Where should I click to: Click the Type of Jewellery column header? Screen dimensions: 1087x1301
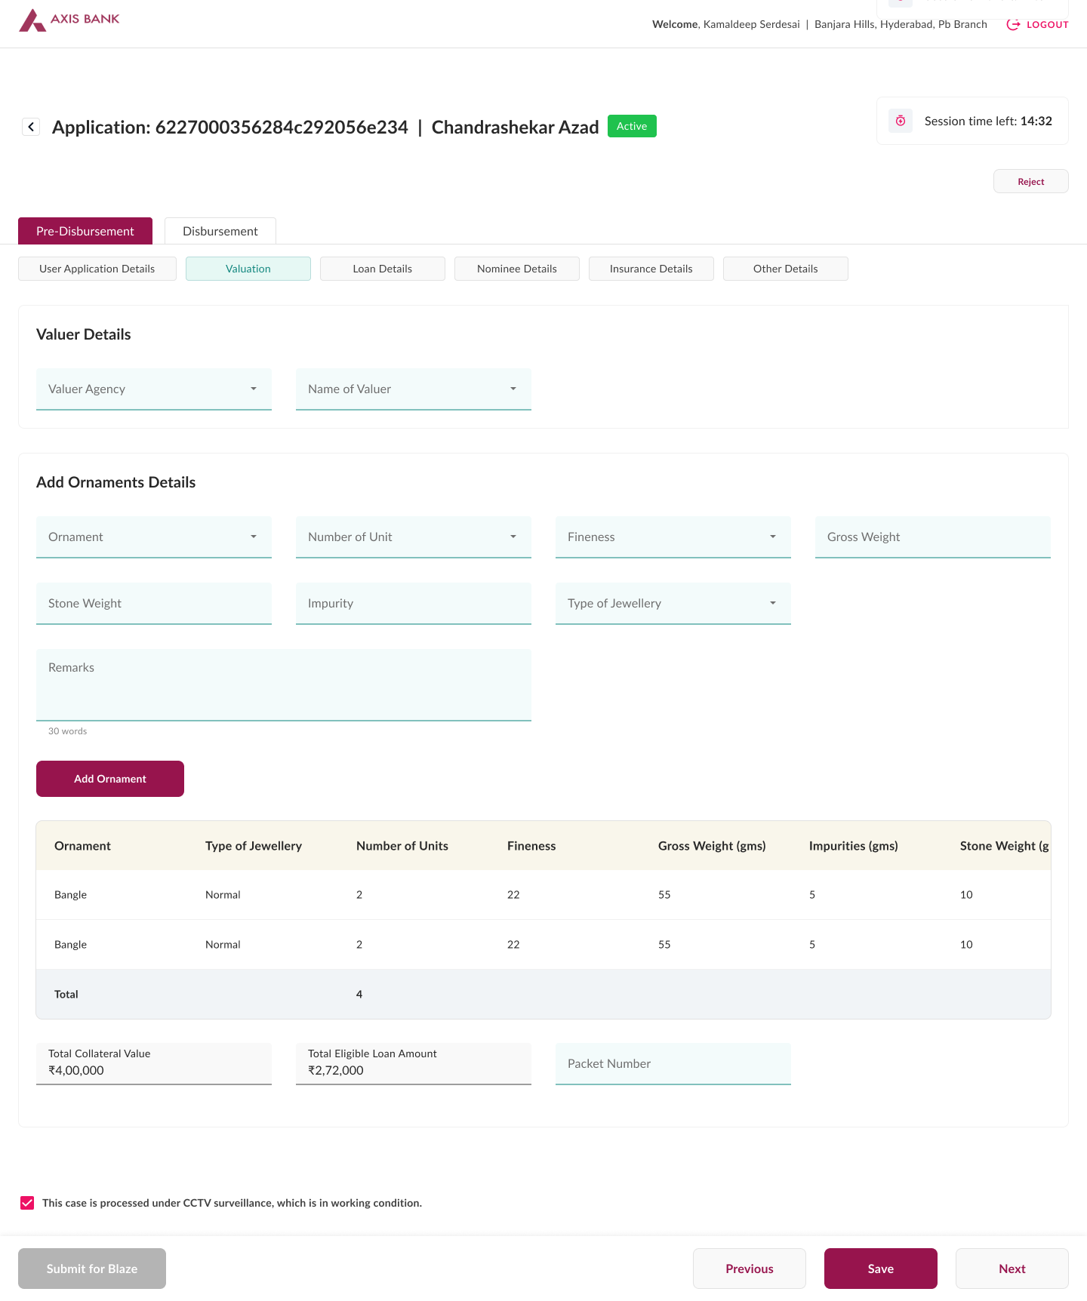point(254,846)
